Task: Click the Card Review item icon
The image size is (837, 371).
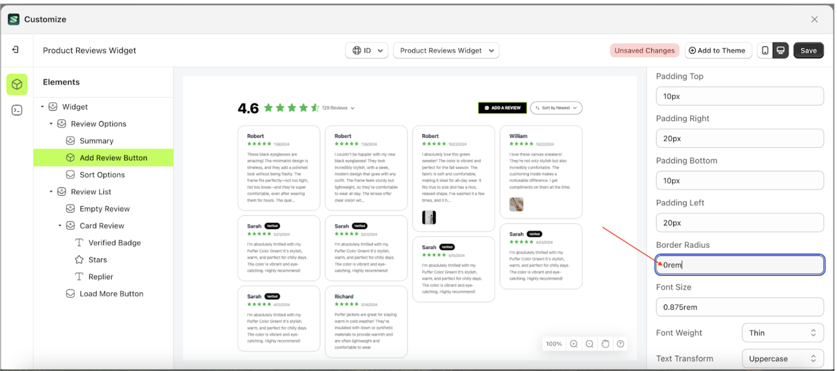Action: (70, 226)
